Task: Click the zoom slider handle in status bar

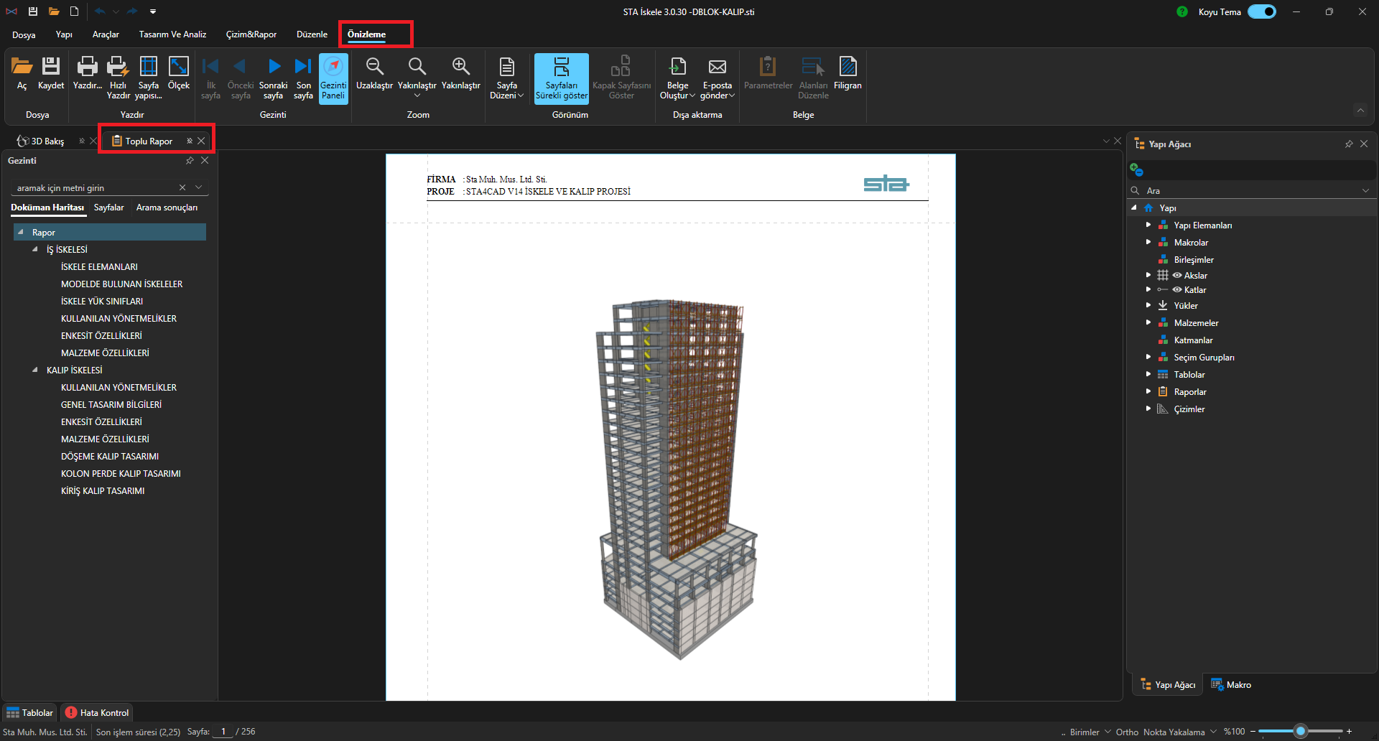Action: tap(1300, 731)
